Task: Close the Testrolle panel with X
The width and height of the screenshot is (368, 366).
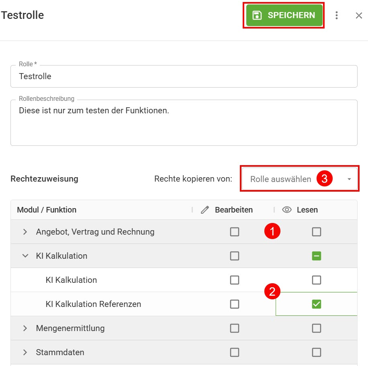Action: [x=359, y=16]
